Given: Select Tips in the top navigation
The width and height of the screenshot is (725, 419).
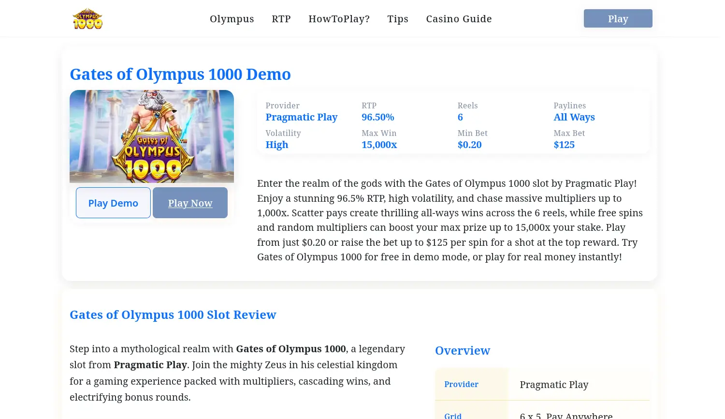Looking at the screenshot, I should (397, 19).
